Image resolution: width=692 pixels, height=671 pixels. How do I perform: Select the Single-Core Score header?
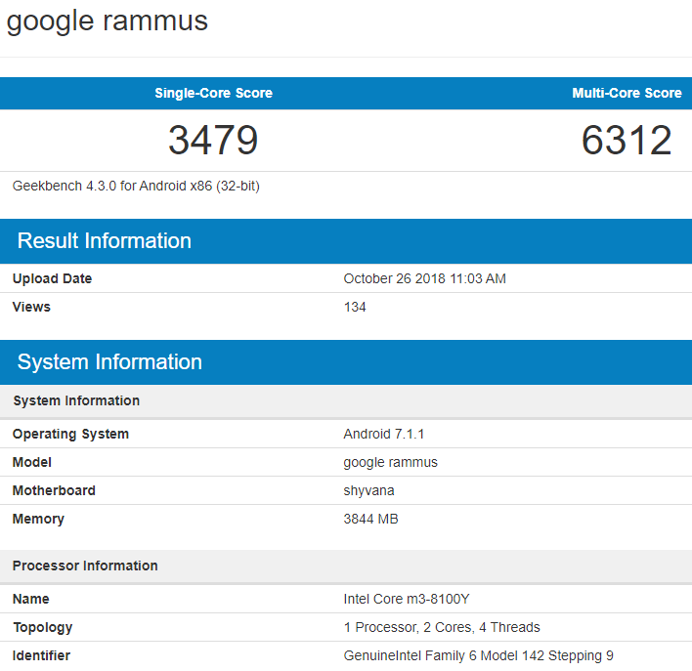pyautogui.click(x=214, y=93)
